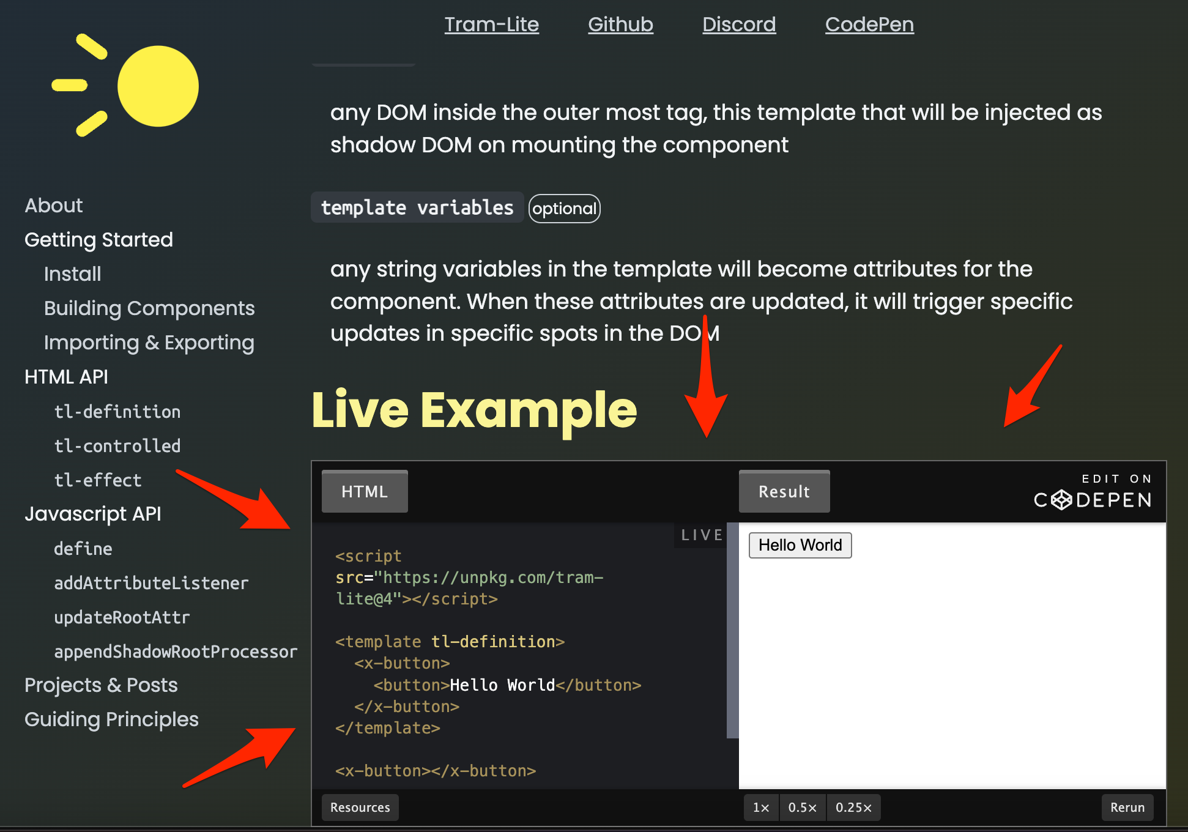1188x832 pixels.
Task: Open the Resources button in embed footer
Action: click(360, 807)
